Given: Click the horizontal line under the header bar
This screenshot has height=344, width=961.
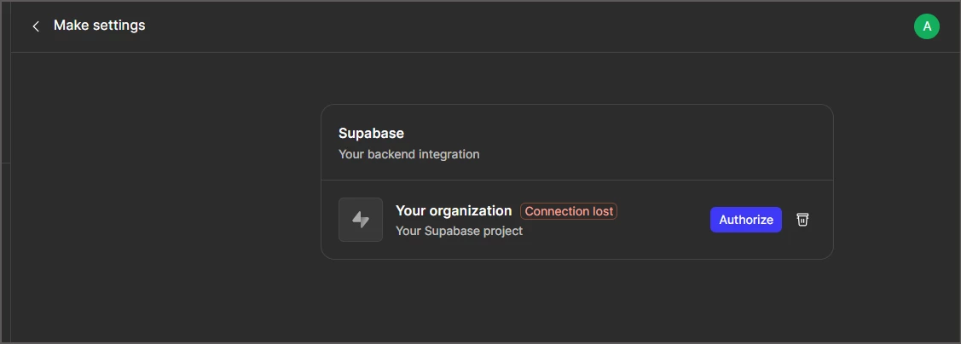Looking at the screenshot, I should pos(512,53).
